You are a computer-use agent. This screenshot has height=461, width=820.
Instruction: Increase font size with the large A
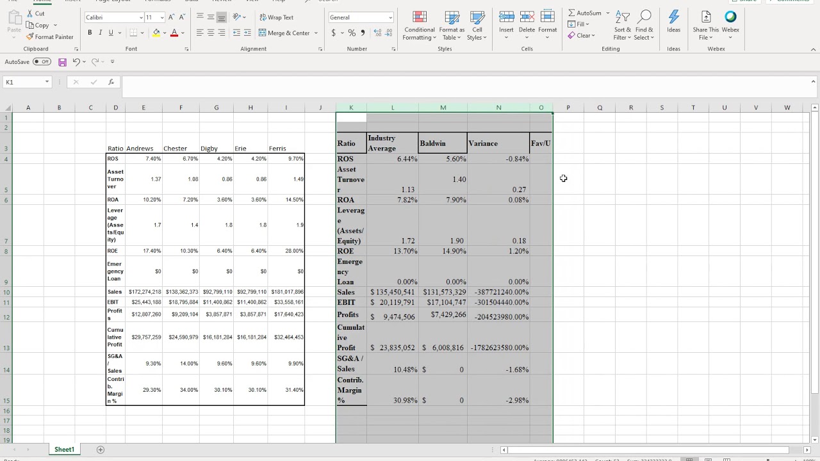coord(173,17)
